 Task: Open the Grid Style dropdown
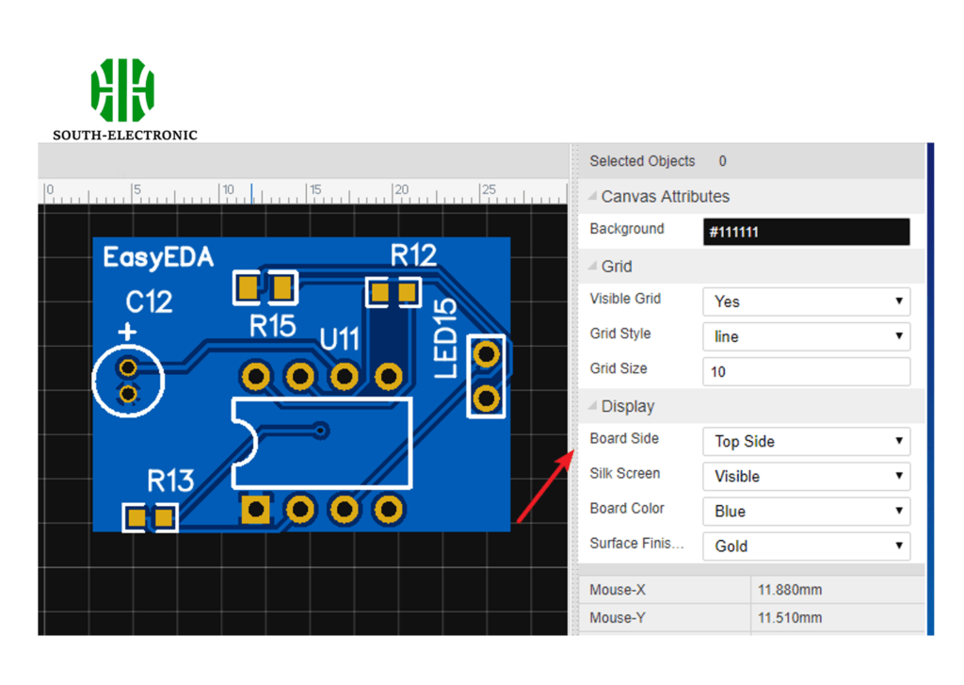[806, 336]
